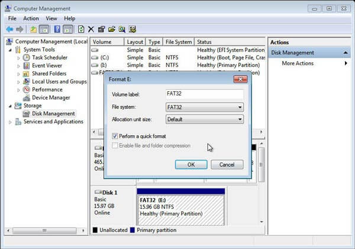This screenshot has width=355, height=249.
Task: Click the left tree horizontal scrollbar thumb
Action: click(x=44, y=231)
